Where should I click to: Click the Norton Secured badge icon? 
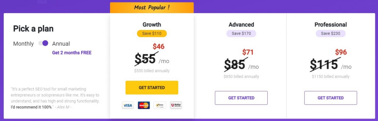coord(160,105)
